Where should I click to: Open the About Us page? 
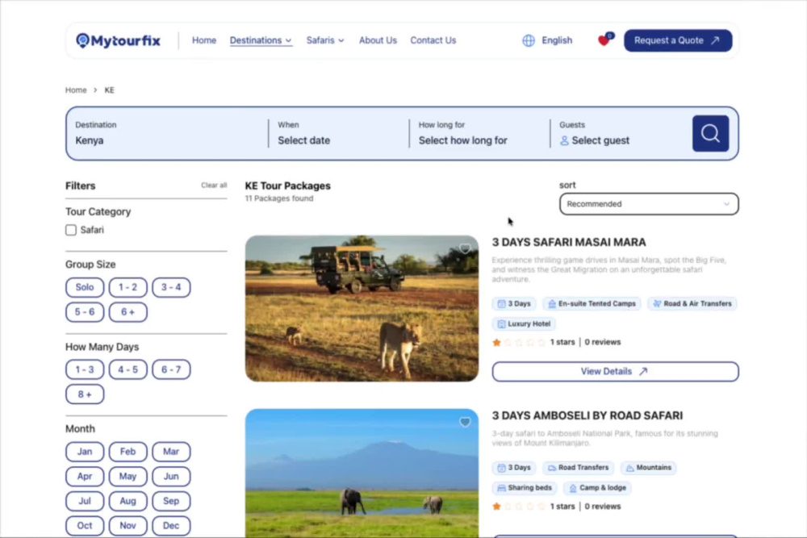pyautogui.click(x=378, y=40)
